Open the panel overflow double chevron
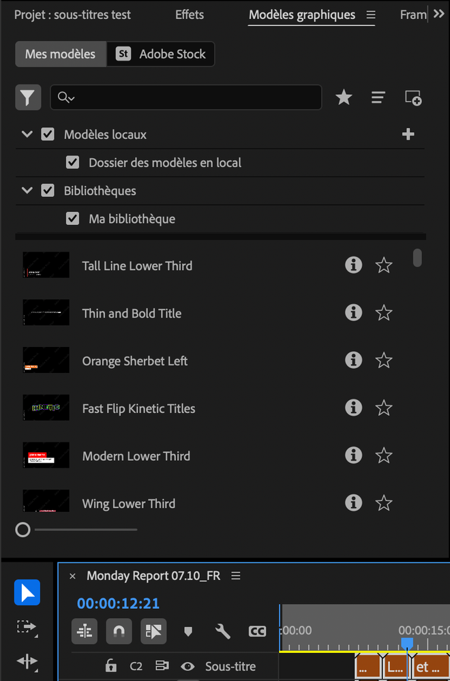Viewport: 450px width, 681px height. tap(438, 14)
